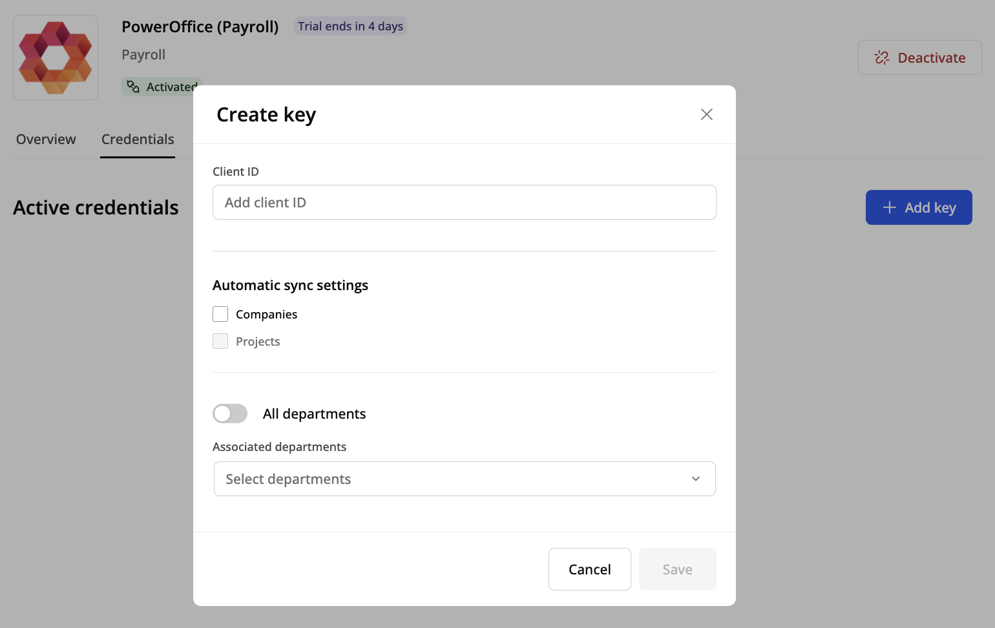Click the Deactivate button
995x628 pixels.
click(919, 58)
